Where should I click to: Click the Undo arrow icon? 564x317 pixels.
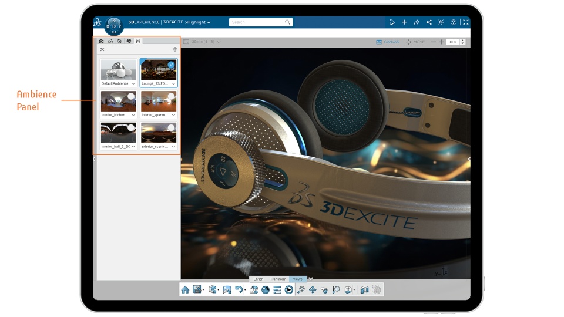pos(239,289)
